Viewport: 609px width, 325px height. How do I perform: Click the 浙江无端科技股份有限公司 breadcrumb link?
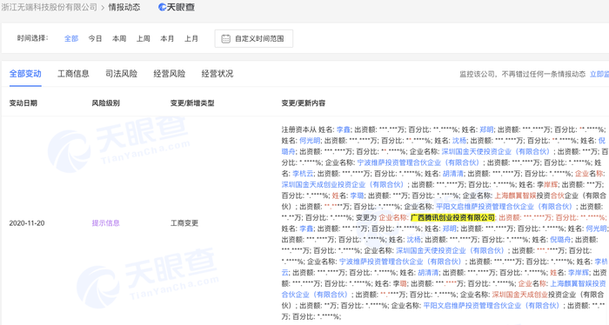49,7
